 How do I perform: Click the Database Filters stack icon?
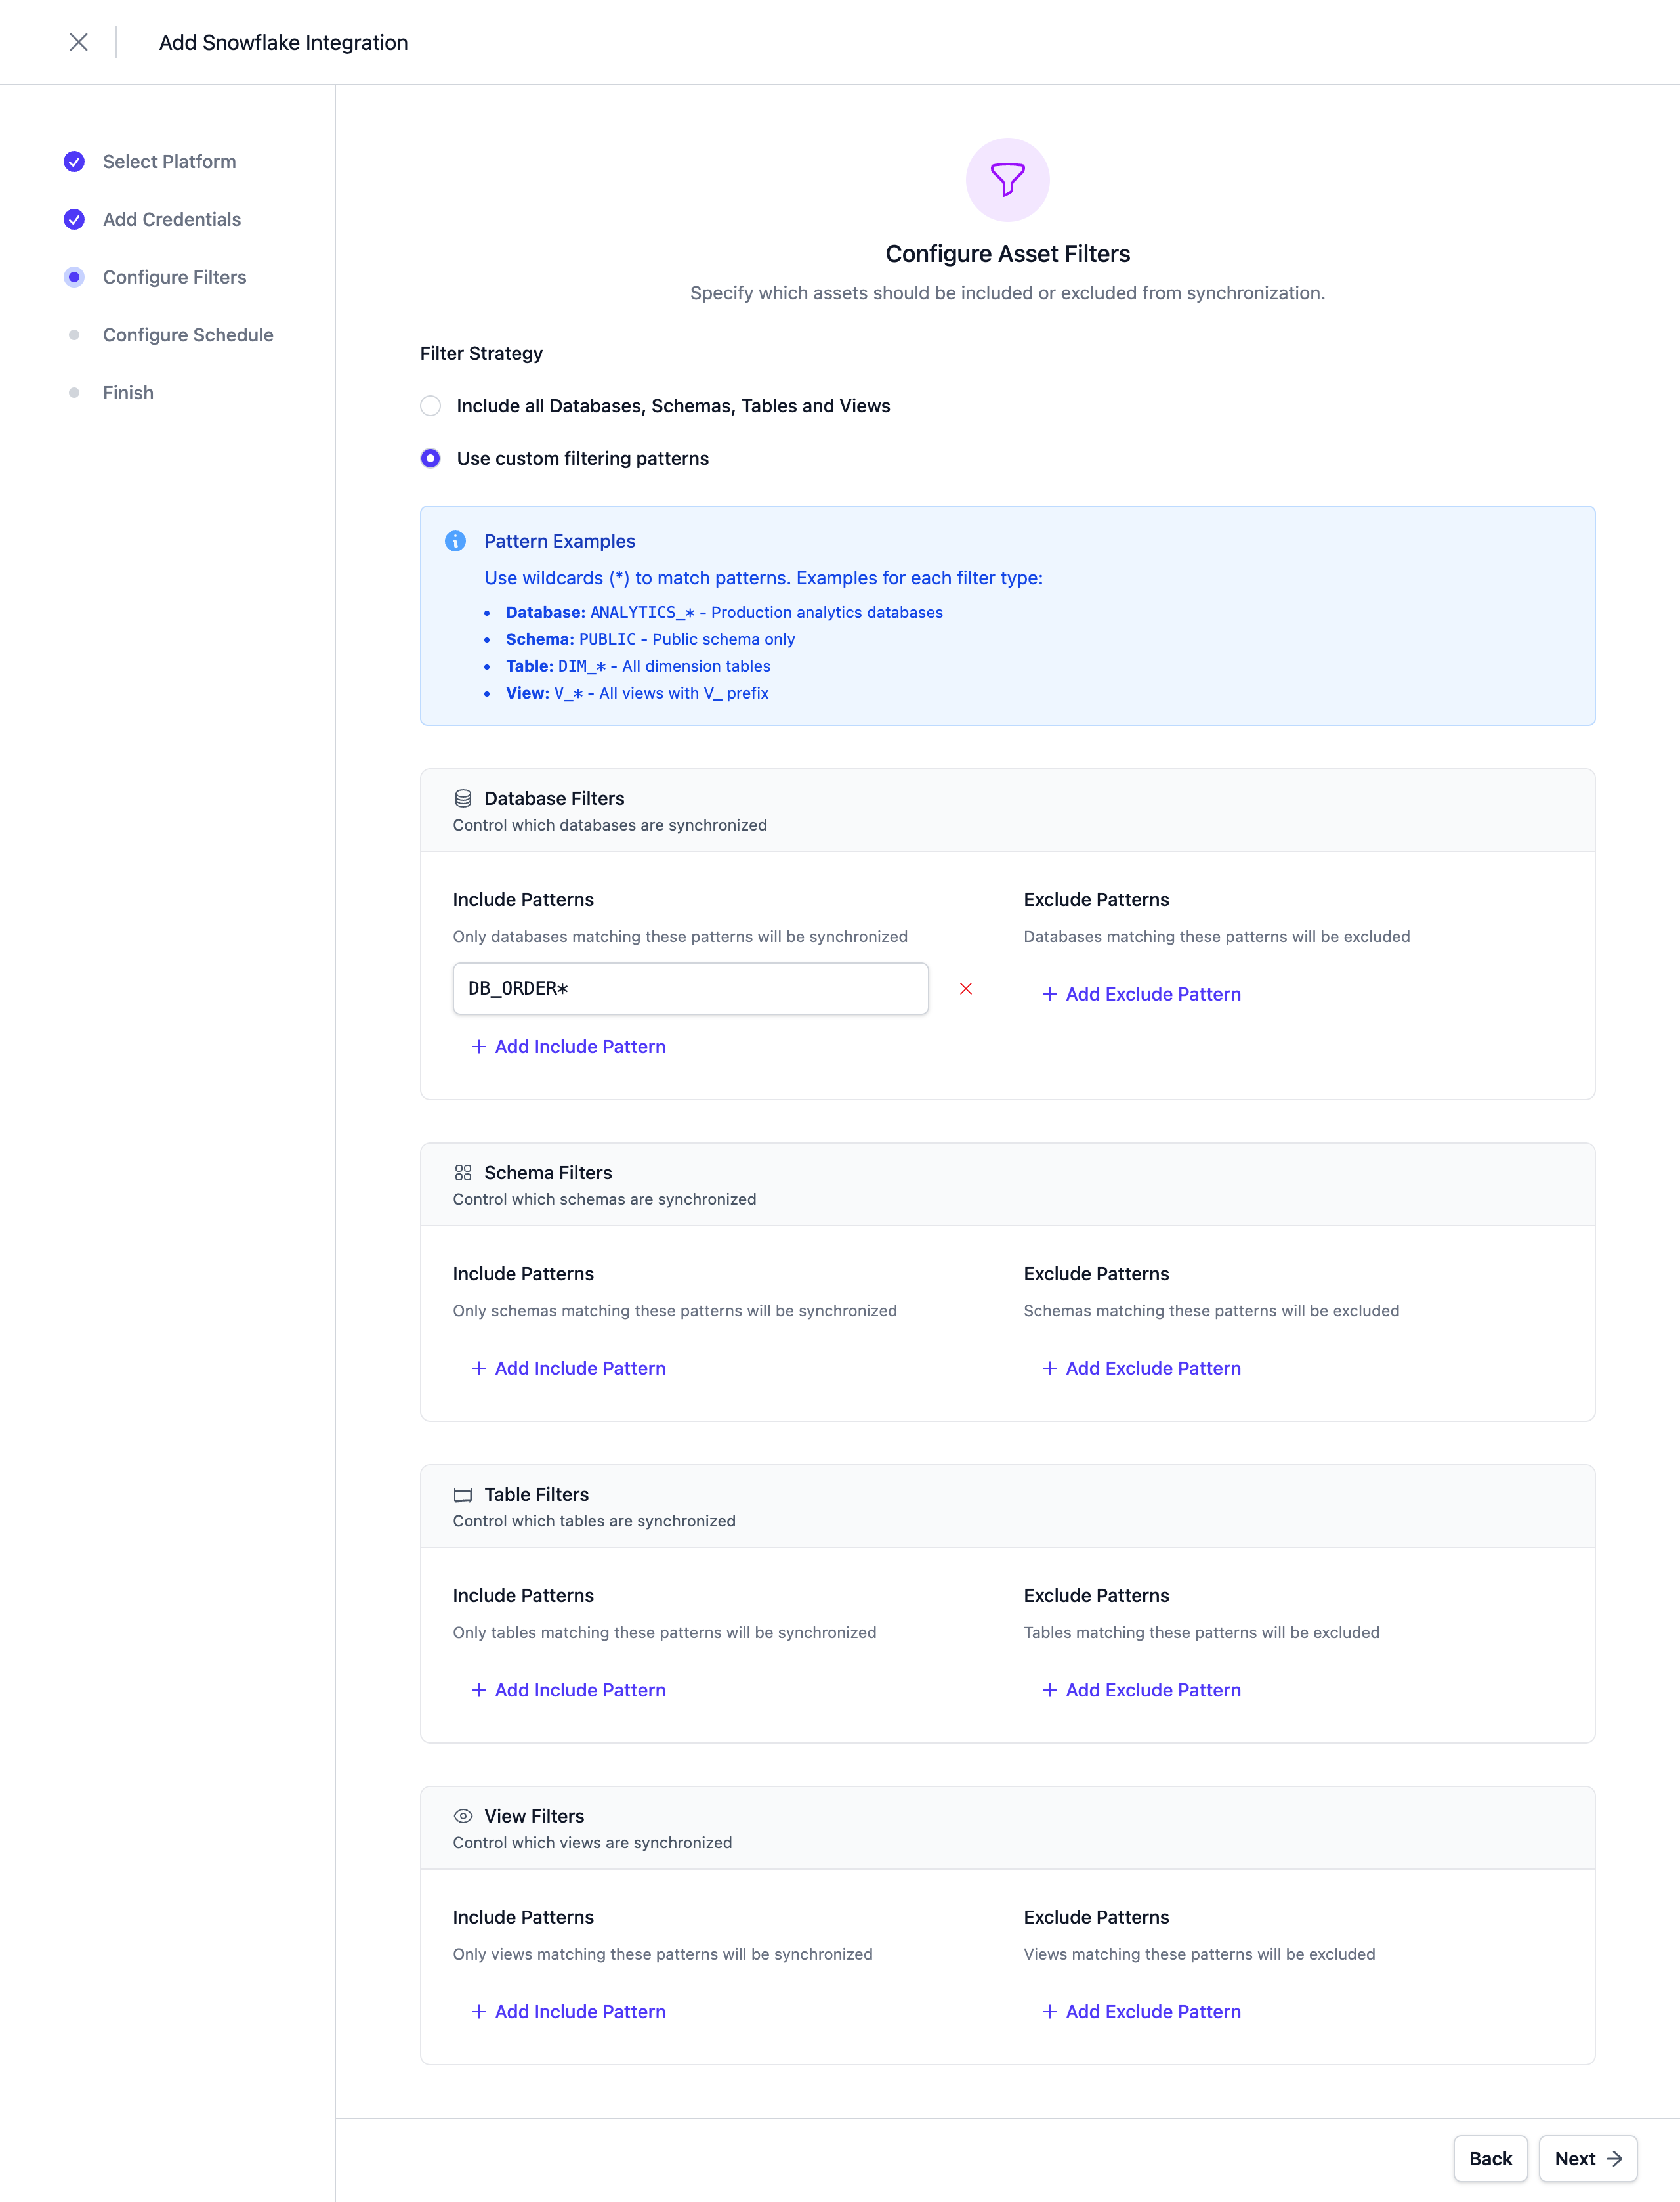pos(463,798)
